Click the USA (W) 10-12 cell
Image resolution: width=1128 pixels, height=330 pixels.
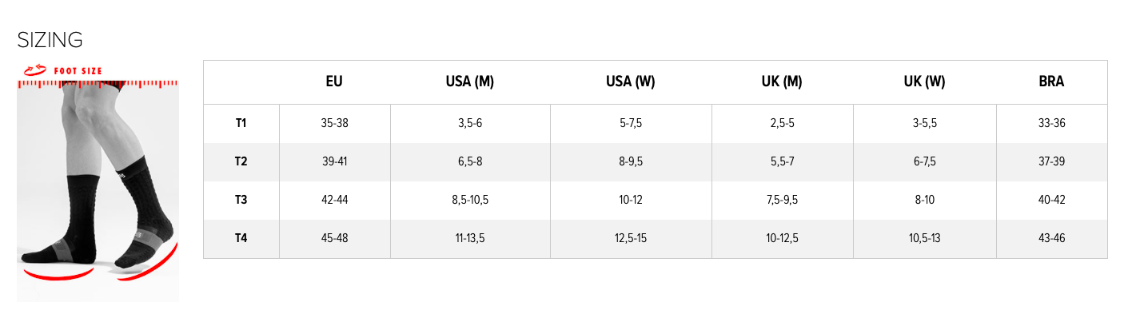click(x=631, y=200)
